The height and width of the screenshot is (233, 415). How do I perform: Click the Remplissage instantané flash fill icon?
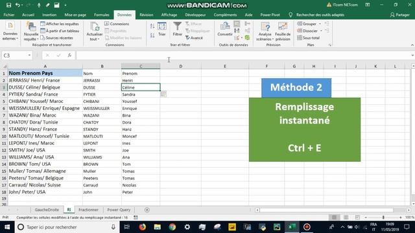[x=237, y=24]
